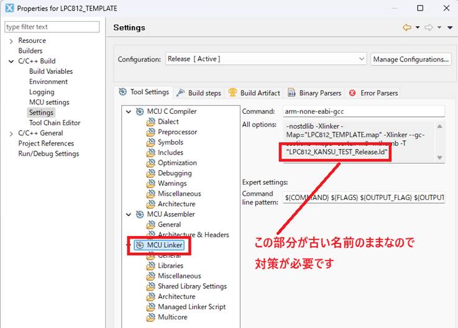Viewport: 458px width, 328px height.
Task: Click the Command line pattern field
Action: click(x=364, y=198)
